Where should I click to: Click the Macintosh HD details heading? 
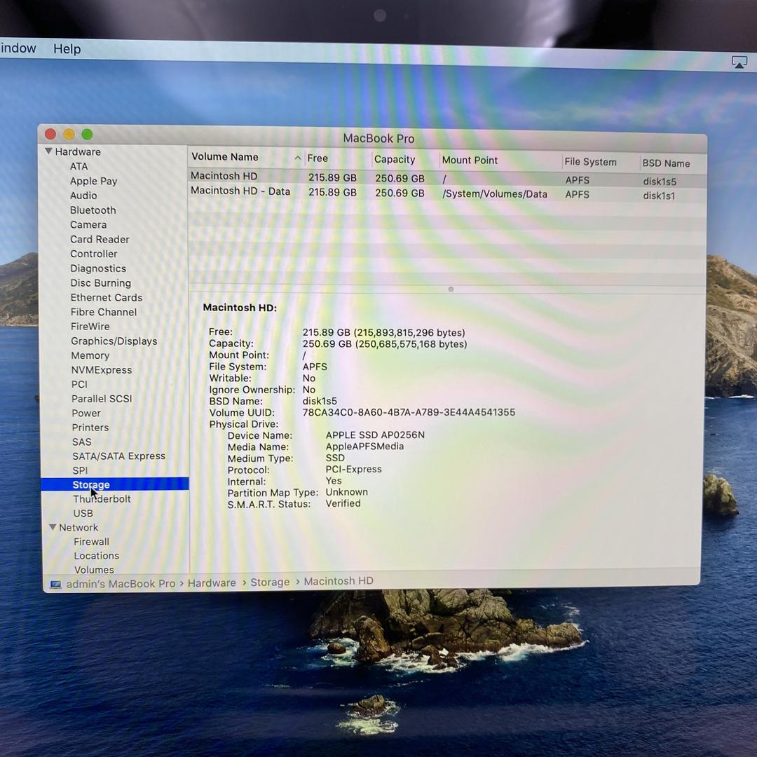click(x=240, y=308)
